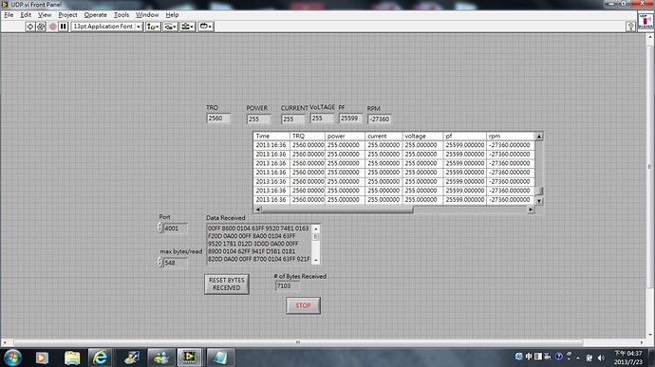The width and height of the screenshot is (655, 367).
Task: Click the Port increment stepper
Action: pos(160,226)
